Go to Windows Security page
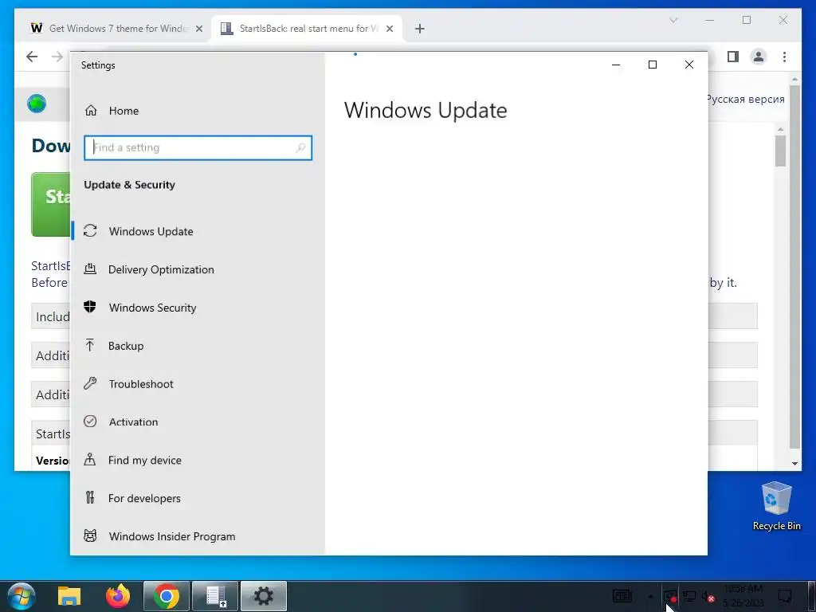This screenshot has width=816, height=612. click(152, 308)
